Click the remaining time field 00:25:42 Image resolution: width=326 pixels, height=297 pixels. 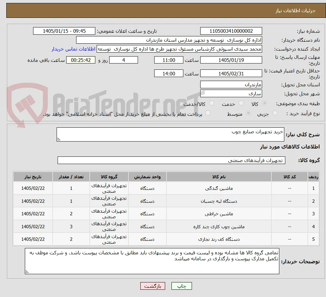pyautogui.click(x=81, y=60)
